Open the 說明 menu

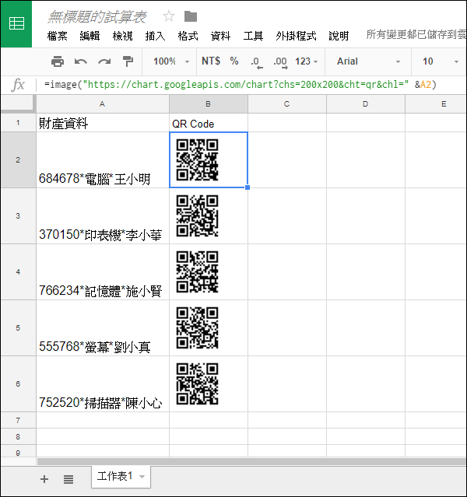pyautogui.click(x=339, y=36)
